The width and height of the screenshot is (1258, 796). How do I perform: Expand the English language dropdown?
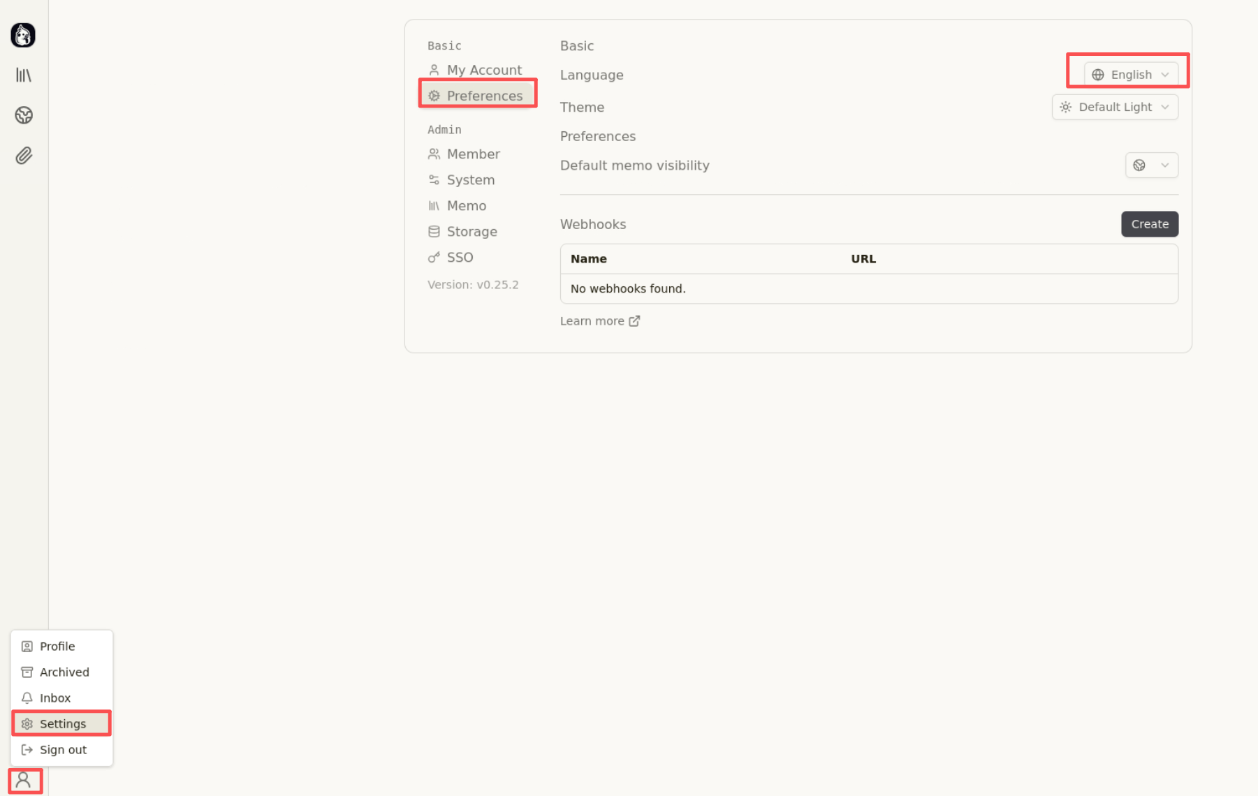[1131, 75]
